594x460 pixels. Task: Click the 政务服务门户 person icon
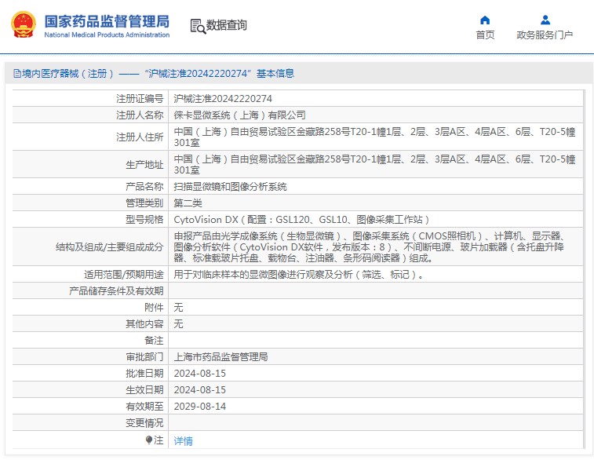pos(545,20)
